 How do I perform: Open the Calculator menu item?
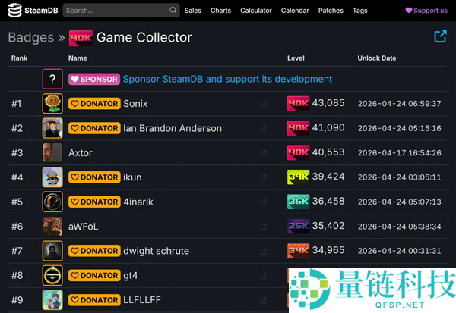(256, 11)
